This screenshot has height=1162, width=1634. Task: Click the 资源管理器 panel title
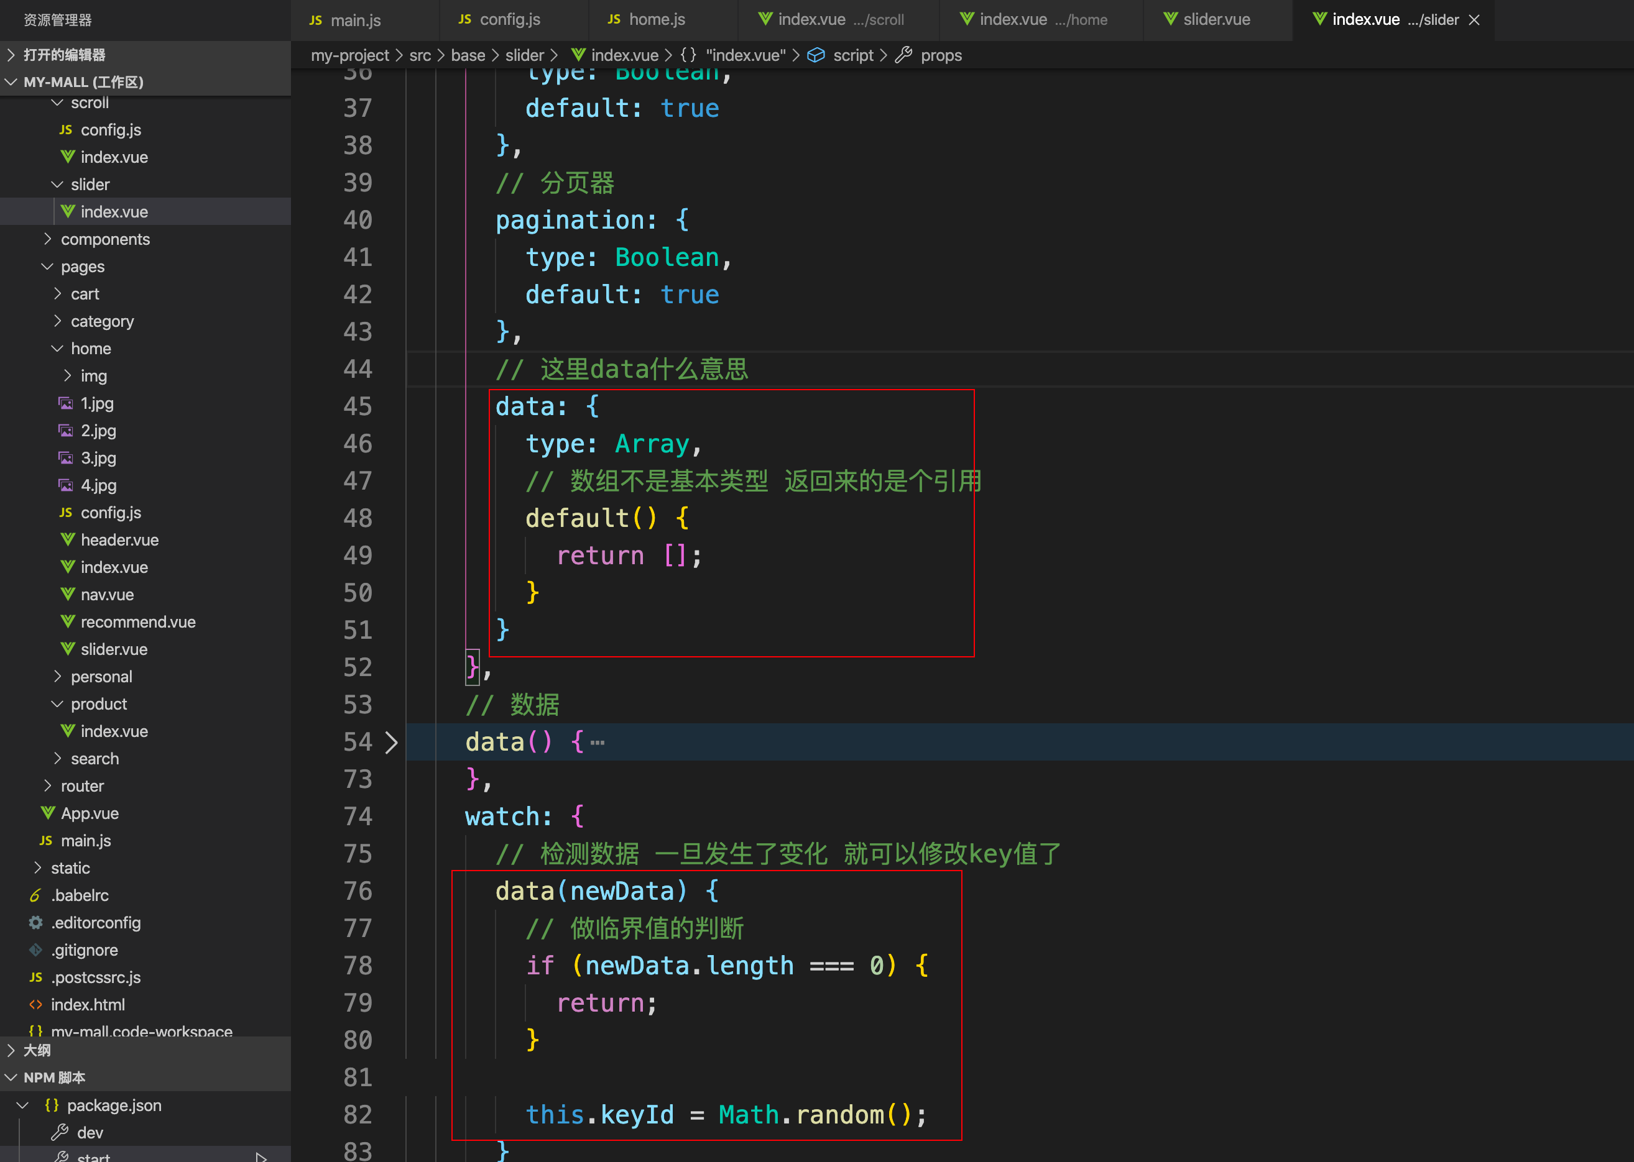57,20
